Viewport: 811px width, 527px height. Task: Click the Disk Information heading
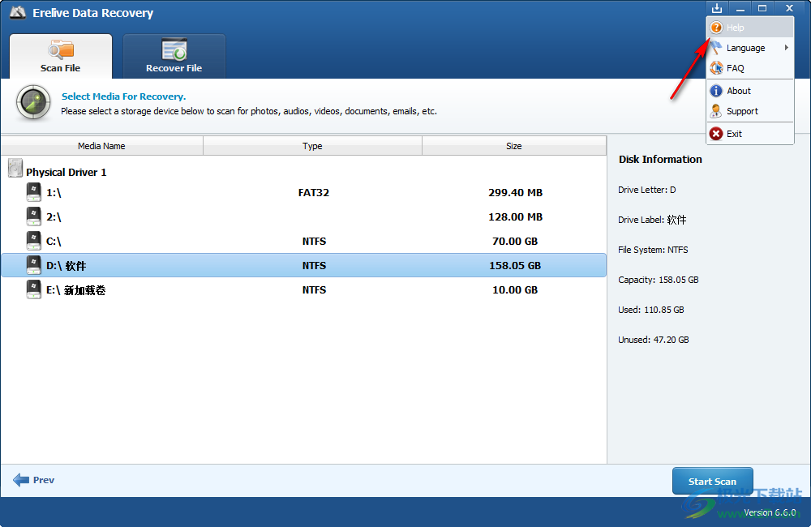coord(660,159)
